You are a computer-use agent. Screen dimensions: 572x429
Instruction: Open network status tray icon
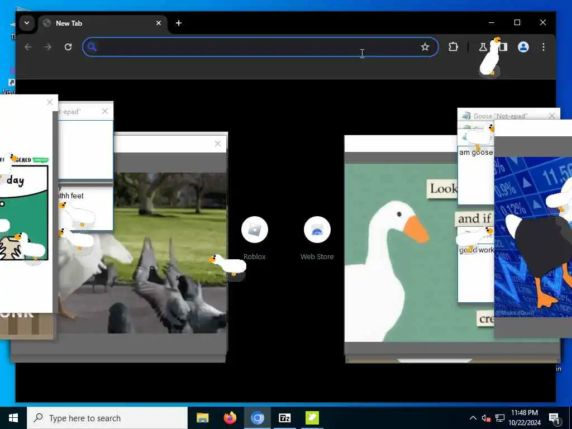500,418
